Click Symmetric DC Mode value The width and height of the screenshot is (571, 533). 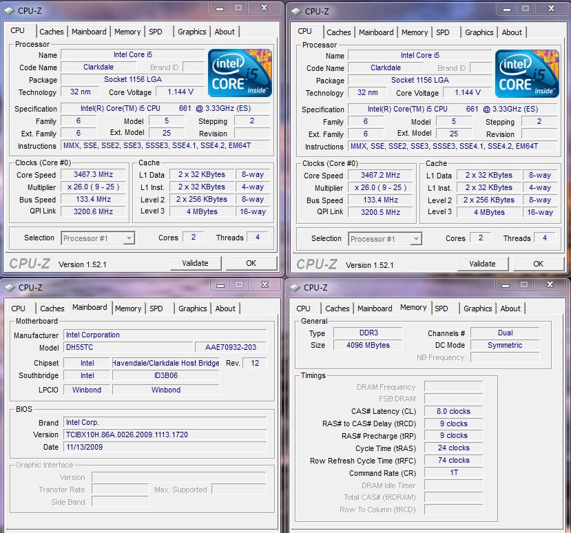click(505, 345)
